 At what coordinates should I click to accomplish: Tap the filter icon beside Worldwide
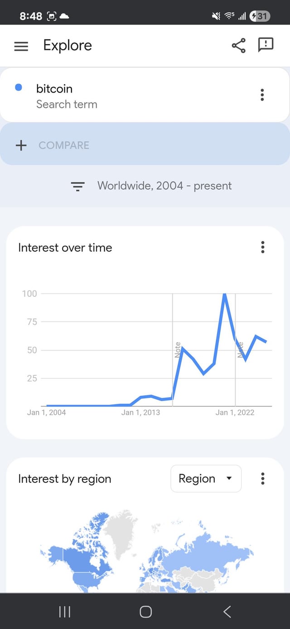tap(78, 186)
